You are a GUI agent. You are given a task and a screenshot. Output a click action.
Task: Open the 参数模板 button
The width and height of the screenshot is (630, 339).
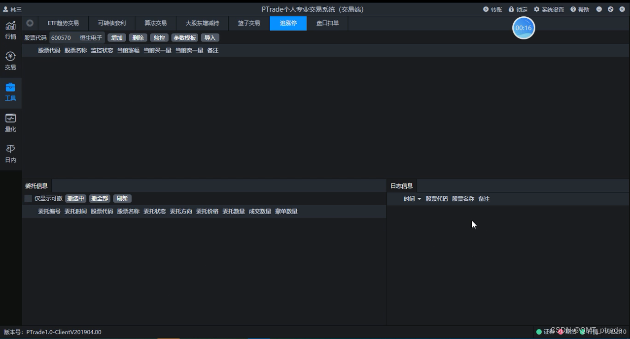[x=185, y=38]
